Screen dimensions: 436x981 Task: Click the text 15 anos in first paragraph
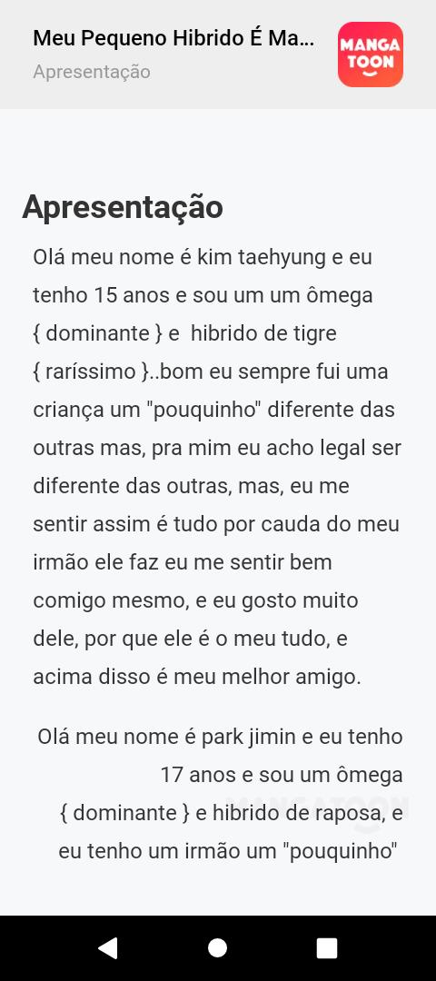coord(132,295)
